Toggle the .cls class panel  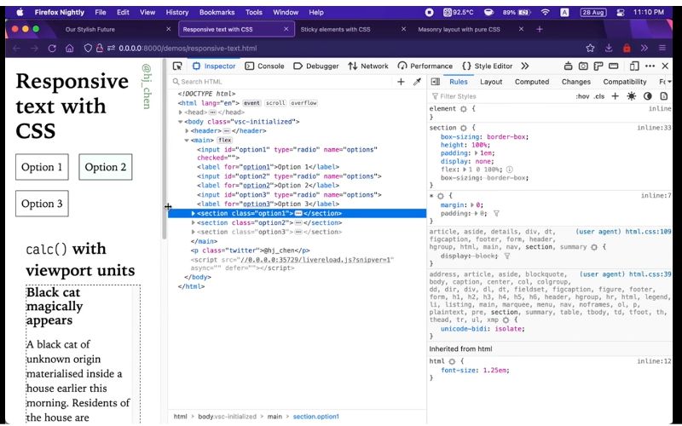pyautogui.click(x=599, y=96)
